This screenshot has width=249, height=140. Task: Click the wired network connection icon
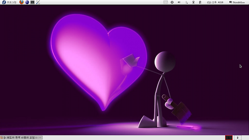coord(193,2)
